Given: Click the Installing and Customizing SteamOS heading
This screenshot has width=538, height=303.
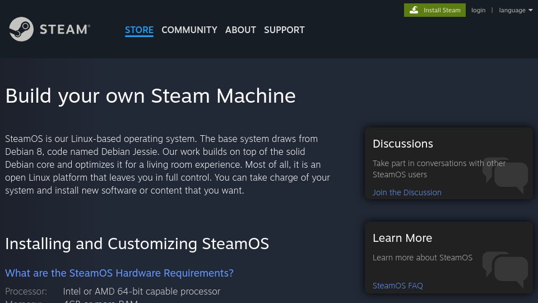Looking at the screenshot, I should click(x=137, y=244).
